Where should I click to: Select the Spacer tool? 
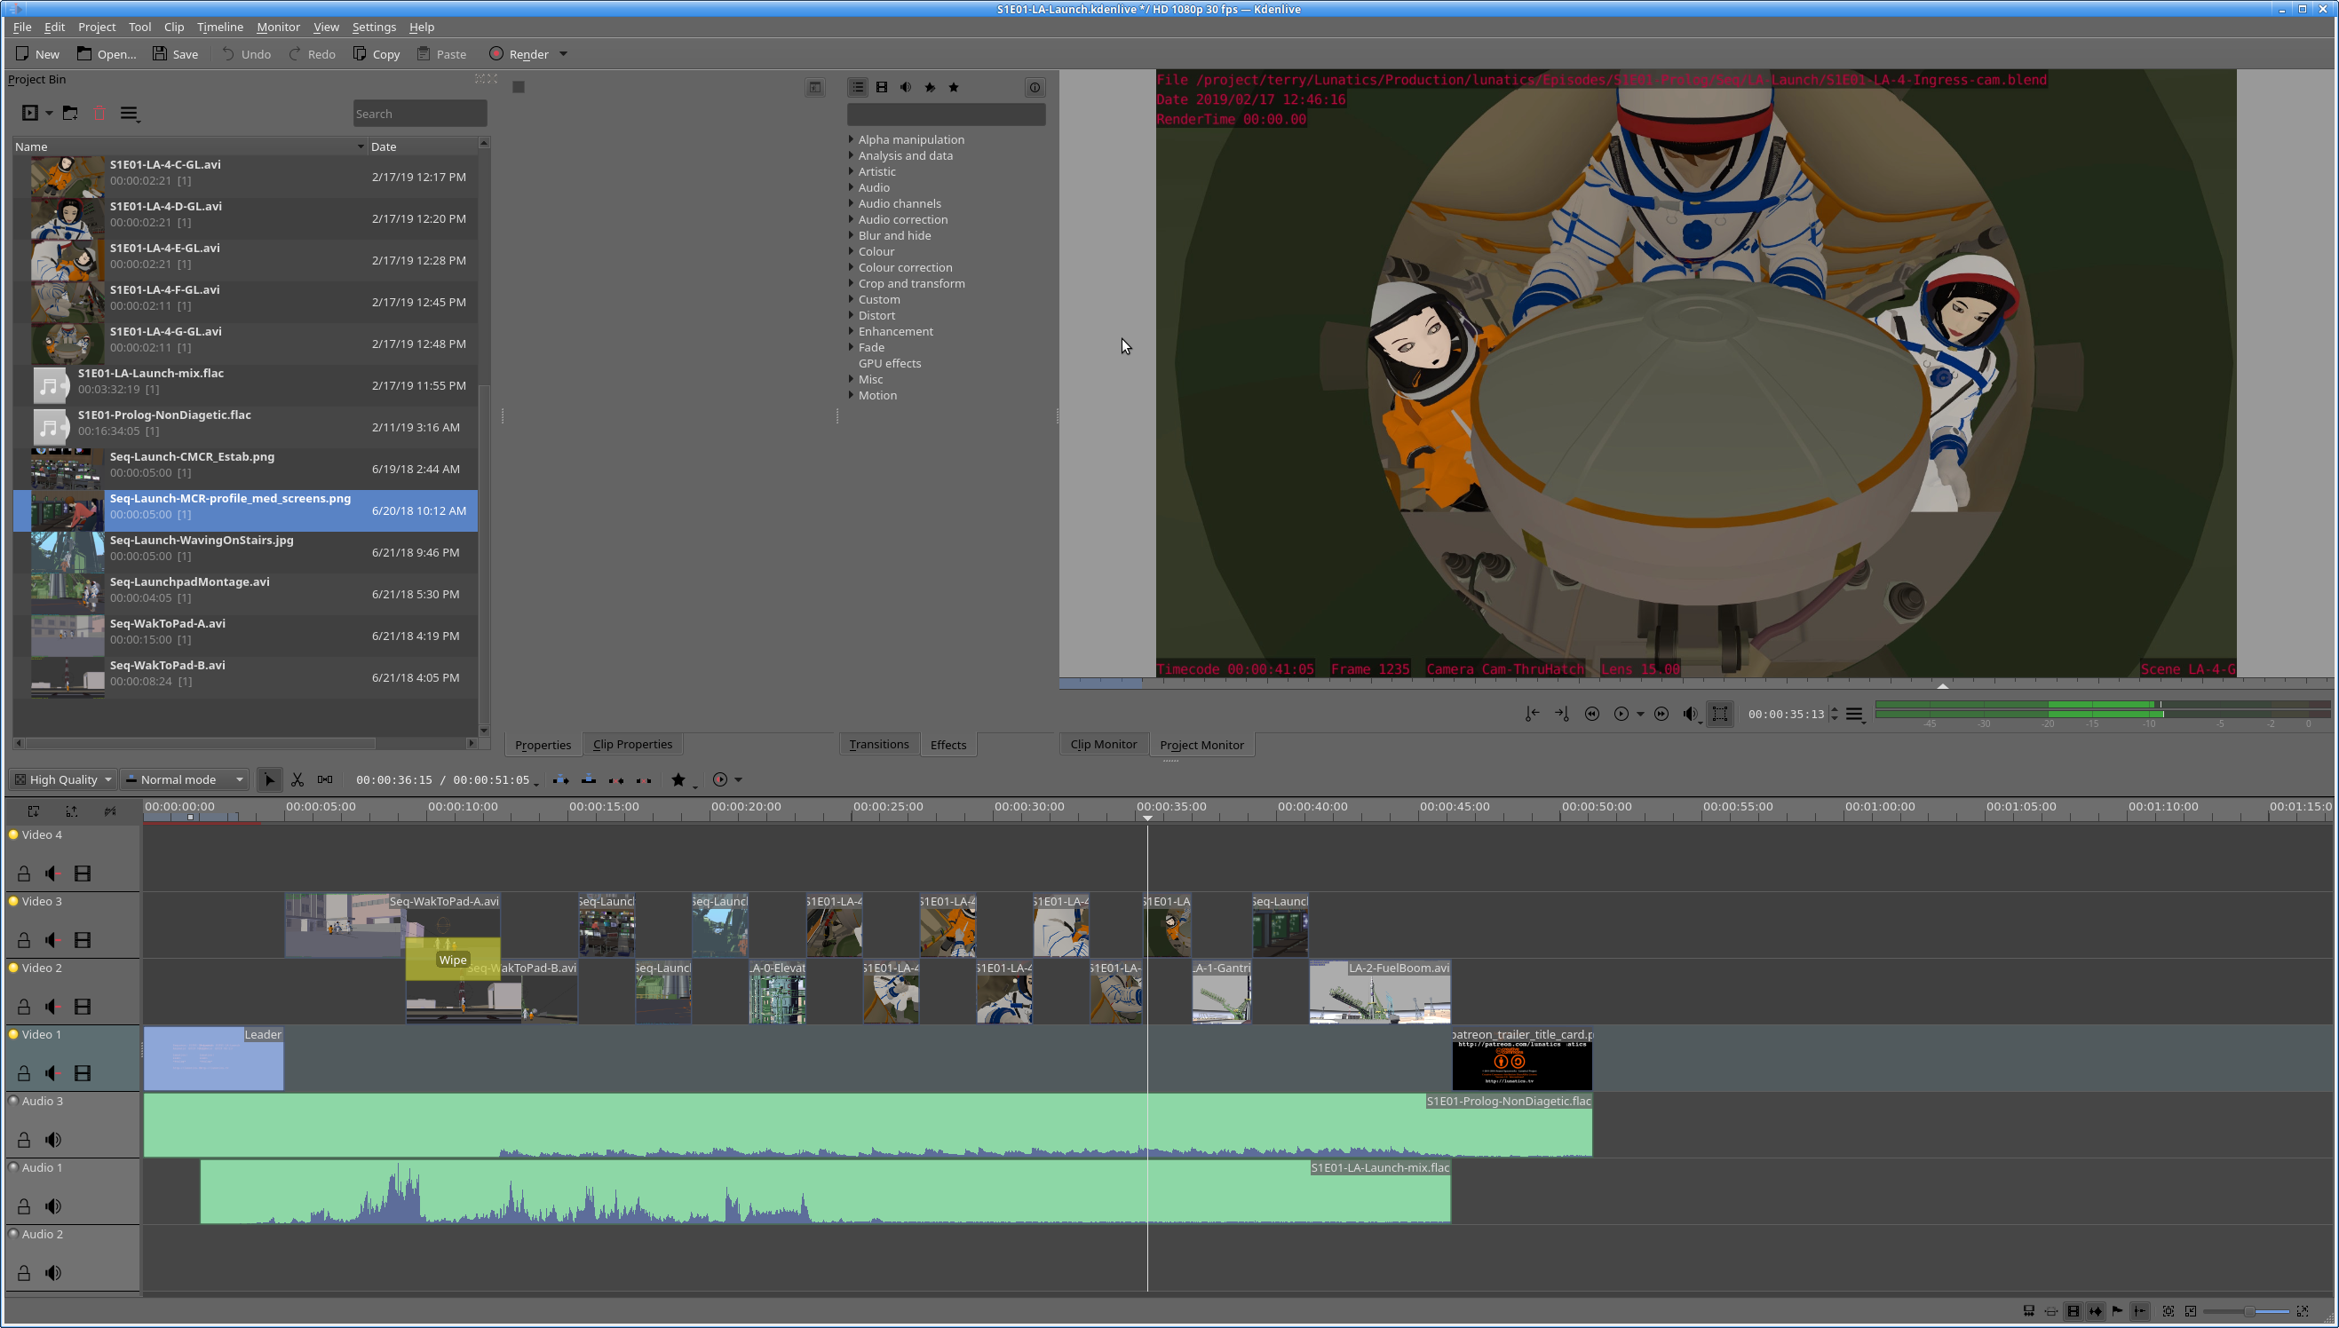[x=325, y=779]
